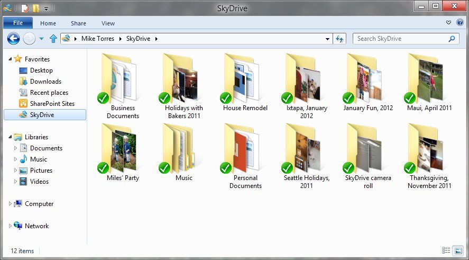Expand the Computer node in navigation pane

10,204
